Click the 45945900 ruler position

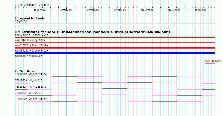[x=147, y=10]
